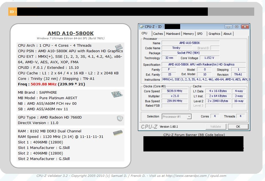The image size is (265, 181).
Task: Go to the SPD tab
Action: [x=200, y=34]
